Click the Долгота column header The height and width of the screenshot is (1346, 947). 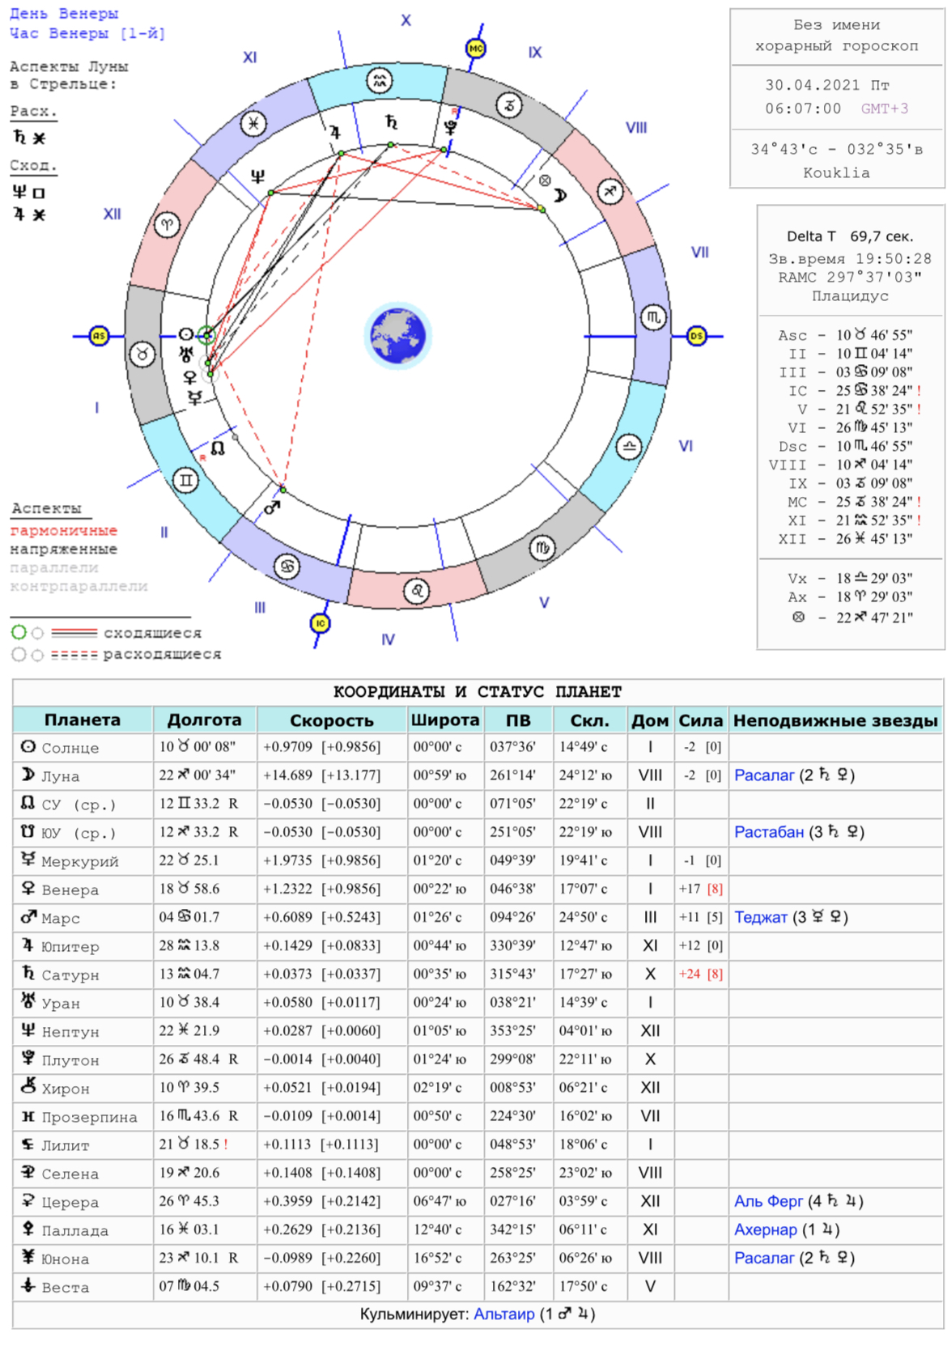204,720
